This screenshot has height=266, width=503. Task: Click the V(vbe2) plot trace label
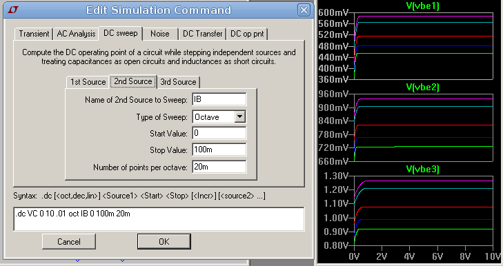click(422, 87)
